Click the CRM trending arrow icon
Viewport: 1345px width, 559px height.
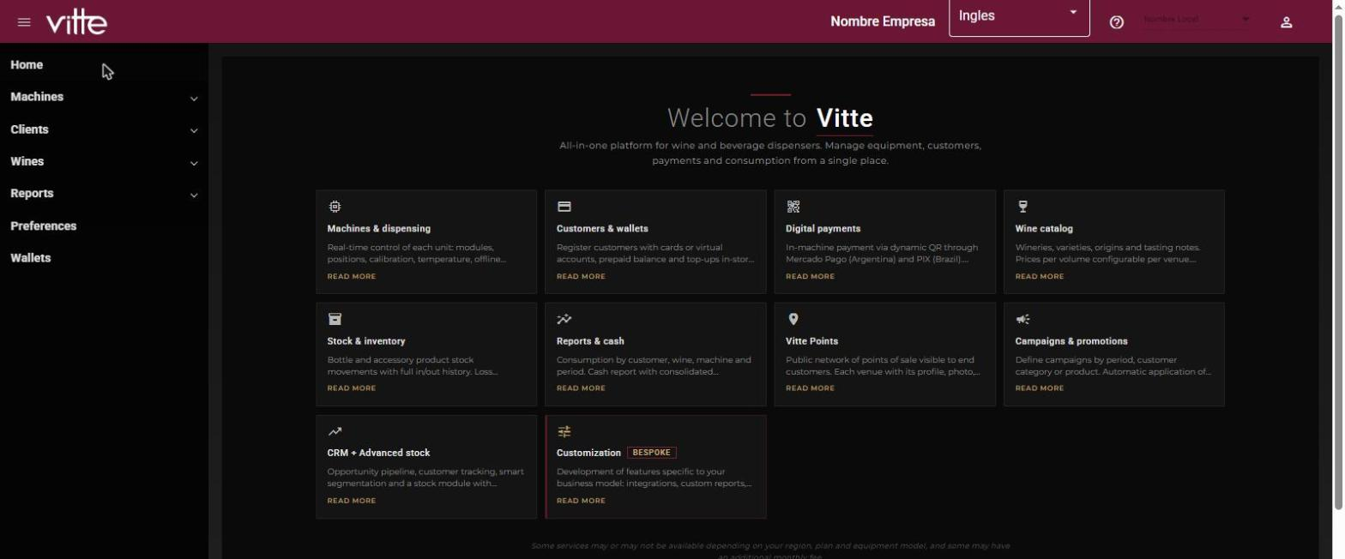(335, 431)
